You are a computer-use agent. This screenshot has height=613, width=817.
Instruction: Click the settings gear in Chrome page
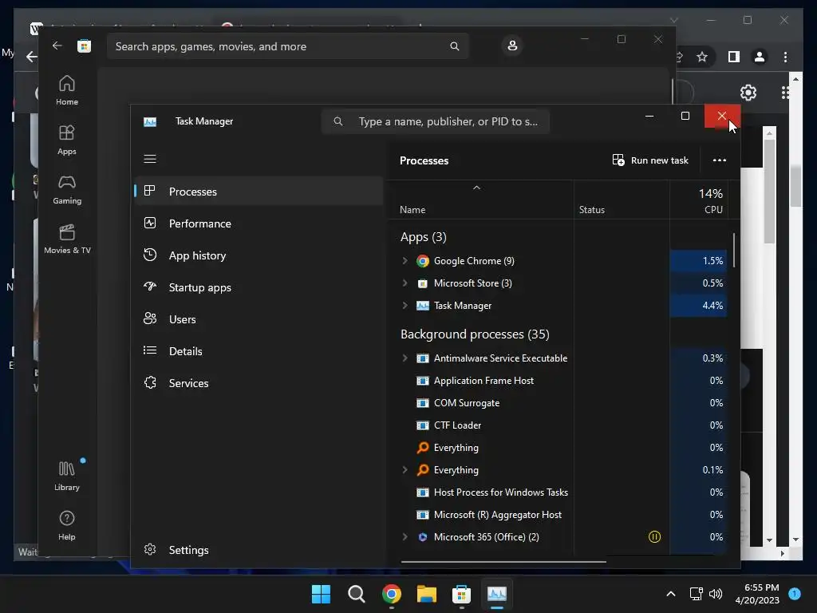click(748, 93)
